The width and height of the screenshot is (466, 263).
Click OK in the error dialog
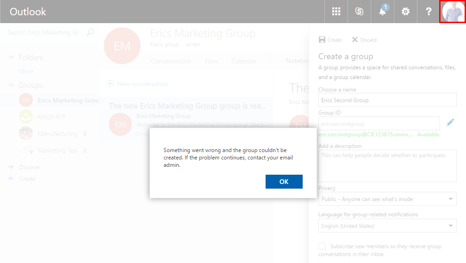284,182
